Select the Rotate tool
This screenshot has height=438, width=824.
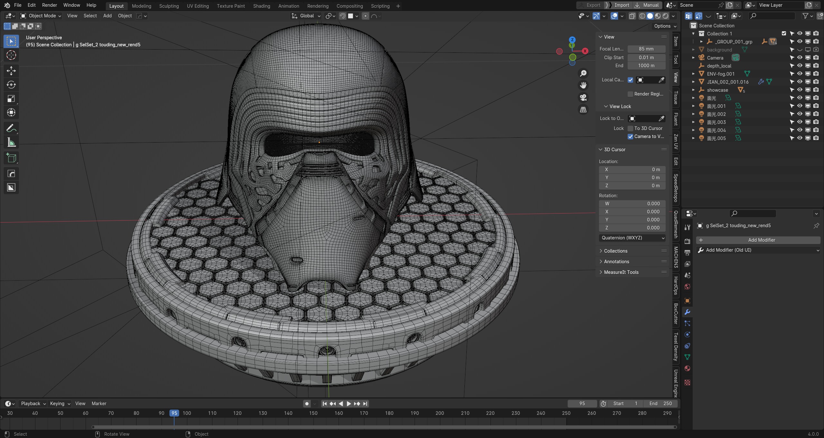click(x=11, y=85)
